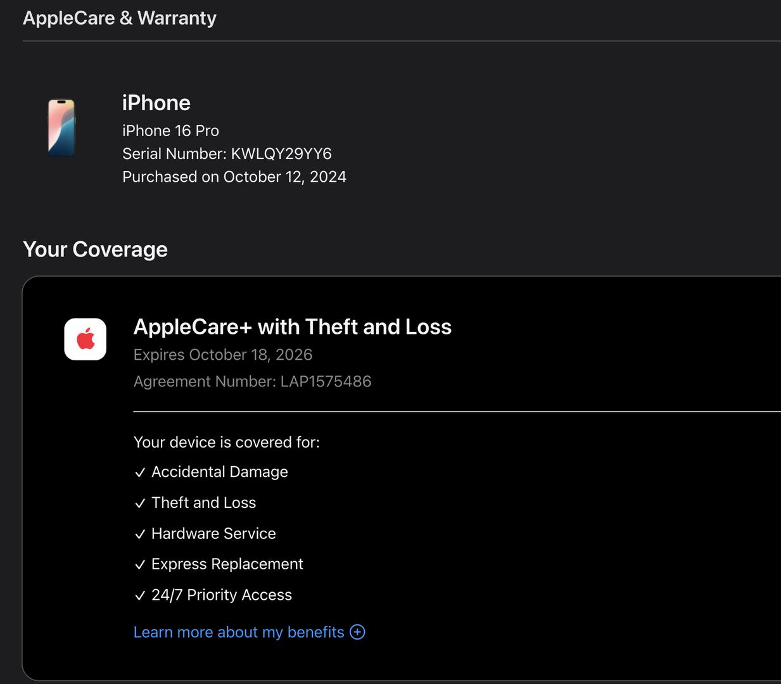Screen dimensions: 781x684
Task: Click the checkmark beside Express Replacement
Action: point(140,565)
